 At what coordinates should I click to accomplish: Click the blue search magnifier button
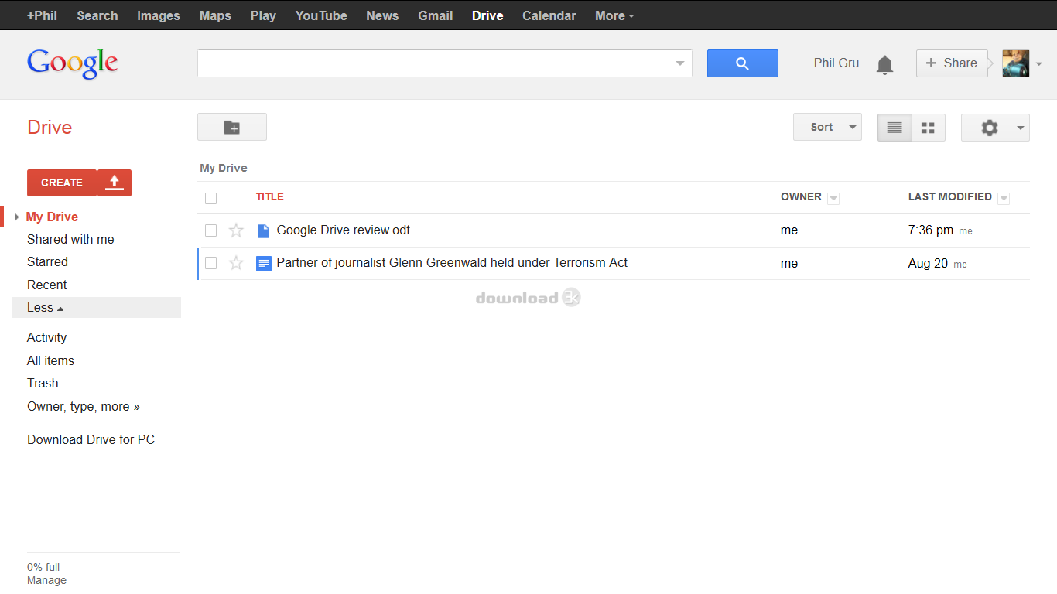point(742,63)
